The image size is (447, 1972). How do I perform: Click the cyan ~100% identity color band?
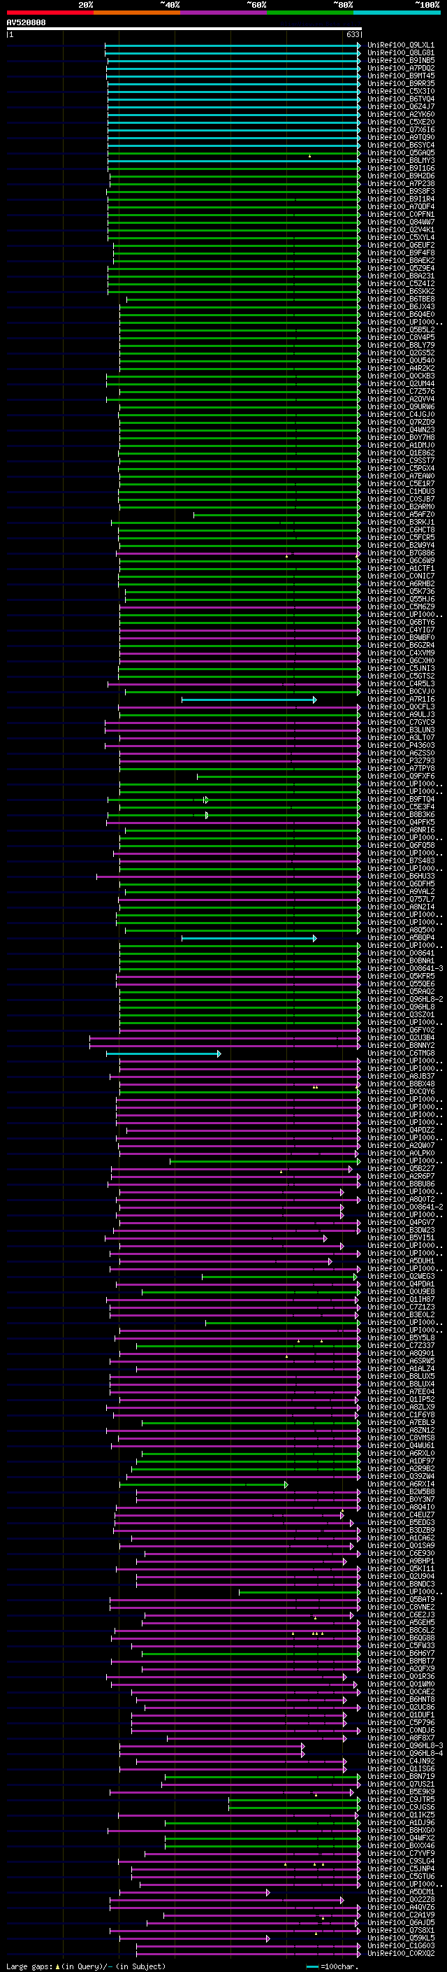coord(397,13)
